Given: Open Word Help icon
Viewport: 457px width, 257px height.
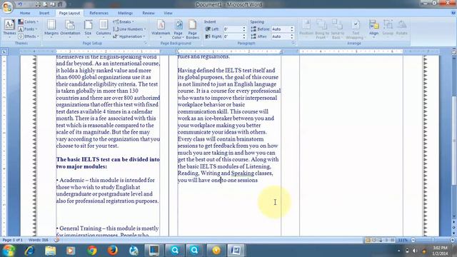Looking at the screenshot, I should 453,13.
